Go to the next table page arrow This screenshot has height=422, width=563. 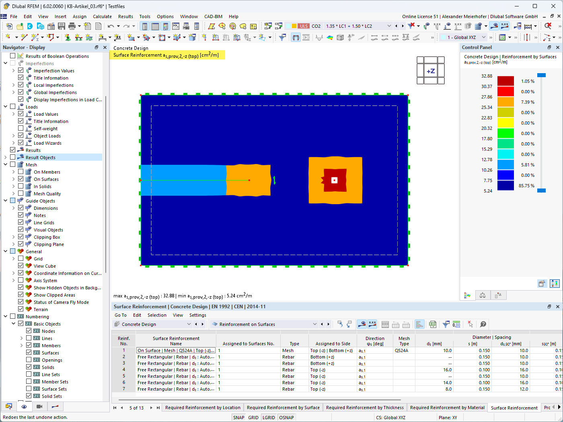pos(151,408)
